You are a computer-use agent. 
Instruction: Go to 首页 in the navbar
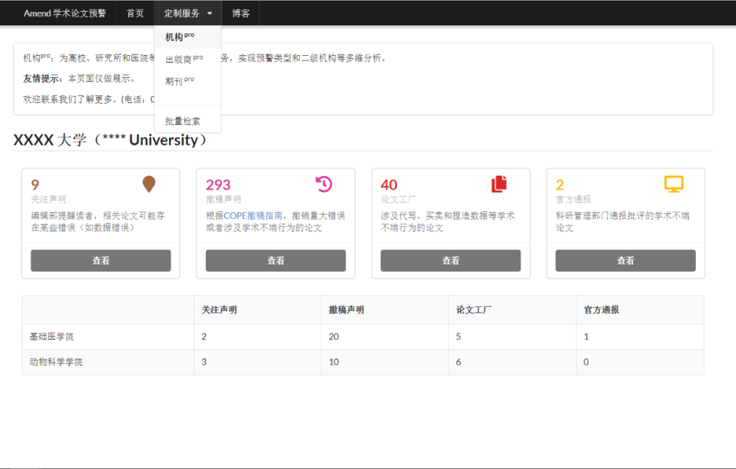tap(135, 13)
